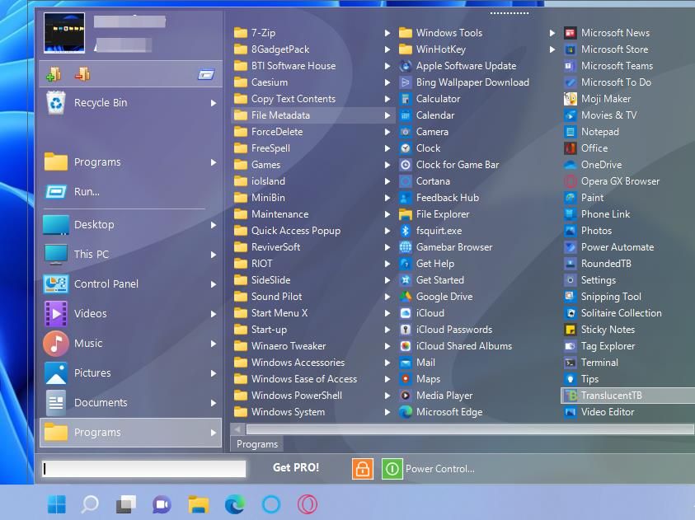Open Microsoft Teams
This screenshot has width=695, height=520.
[609, 66]
